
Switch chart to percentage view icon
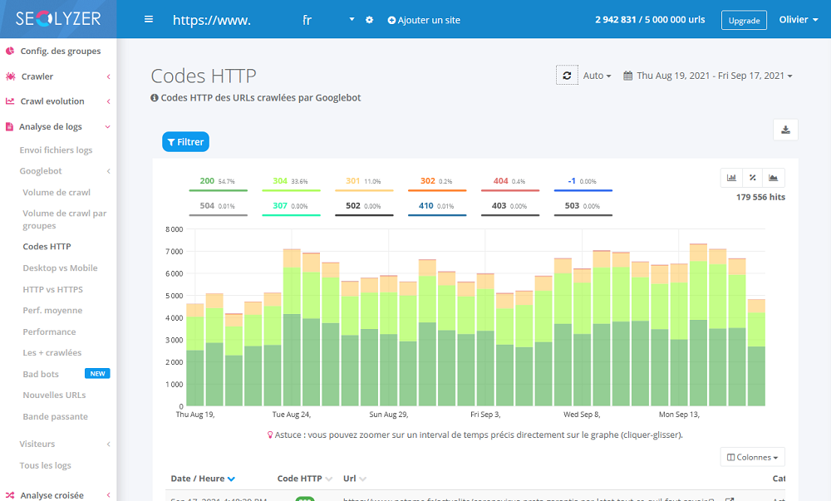pyautogui.click(x=753, y=178)
